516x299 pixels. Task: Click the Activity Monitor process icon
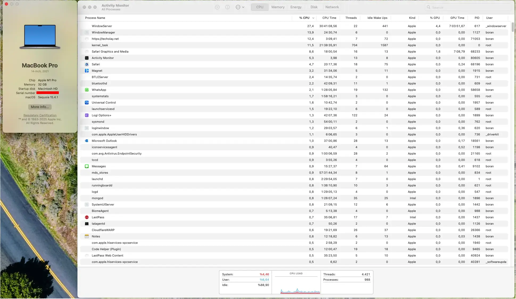87,58
